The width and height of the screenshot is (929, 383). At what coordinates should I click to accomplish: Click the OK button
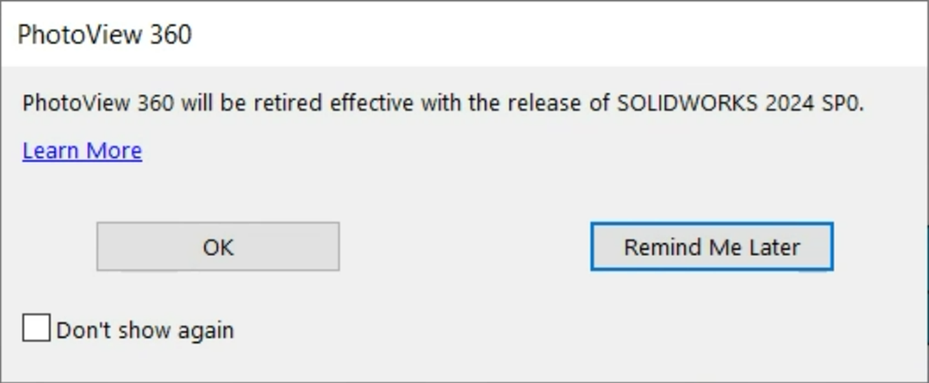[x=218, y=246]
